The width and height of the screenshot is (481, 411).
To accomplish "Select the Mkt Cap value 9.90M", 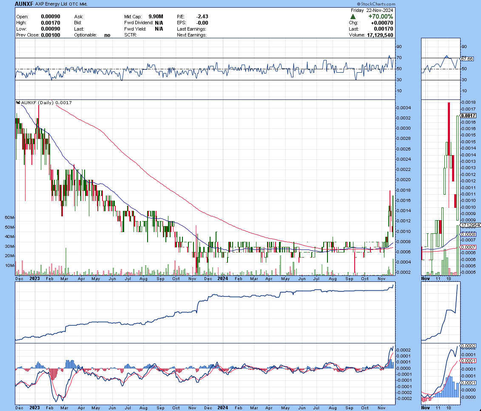I will tap(156, 17).
